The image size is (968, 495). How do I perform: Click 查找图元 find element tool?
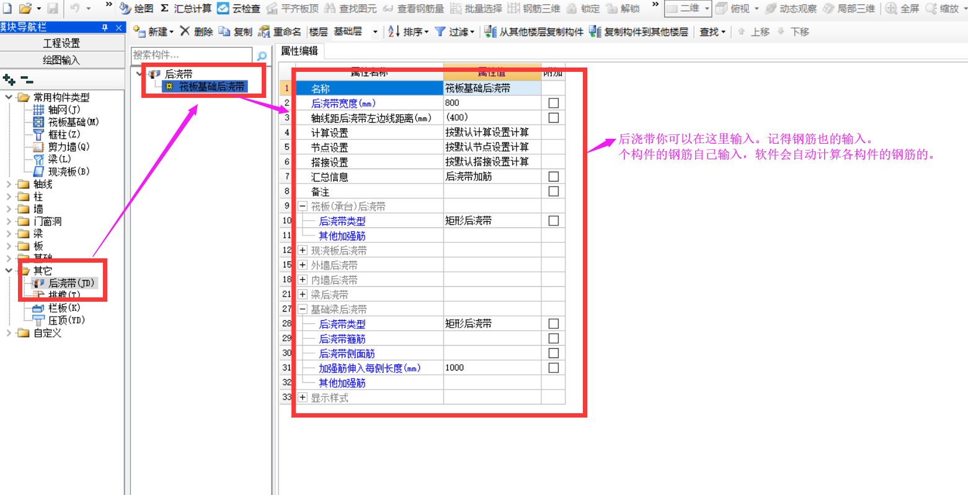pyautogui.click(x=350, y=8)
